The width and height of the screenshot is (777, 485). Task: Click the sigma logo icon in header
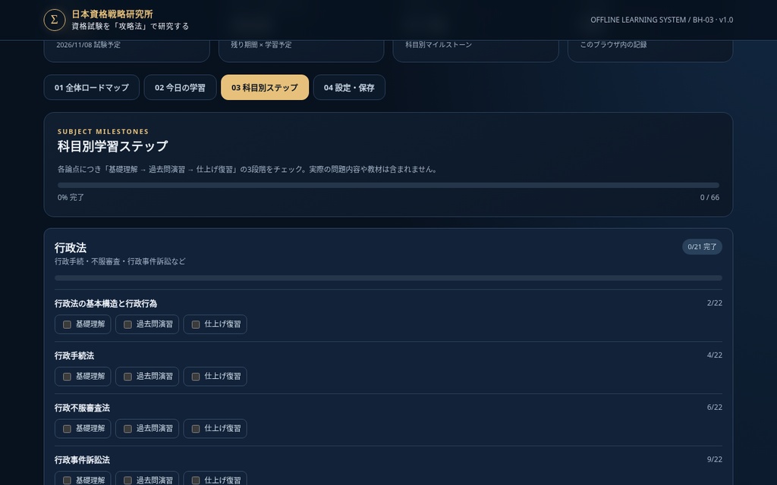[55, 20]
